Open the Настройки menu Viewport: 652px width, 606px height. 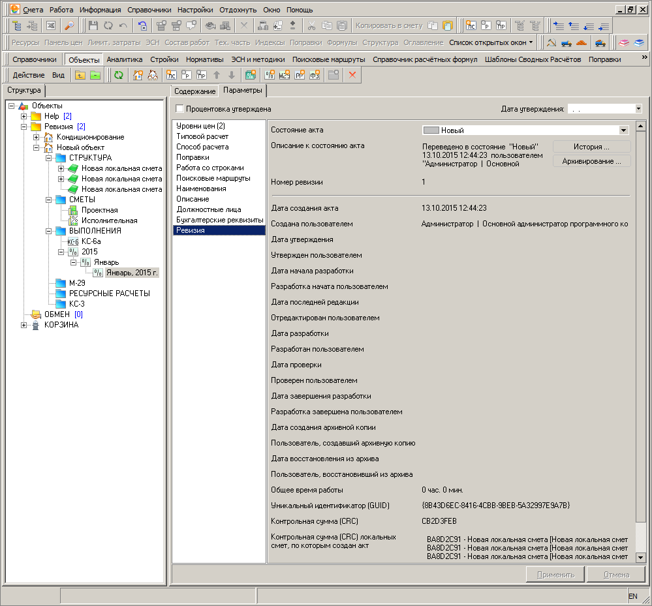tap(195, 10)
